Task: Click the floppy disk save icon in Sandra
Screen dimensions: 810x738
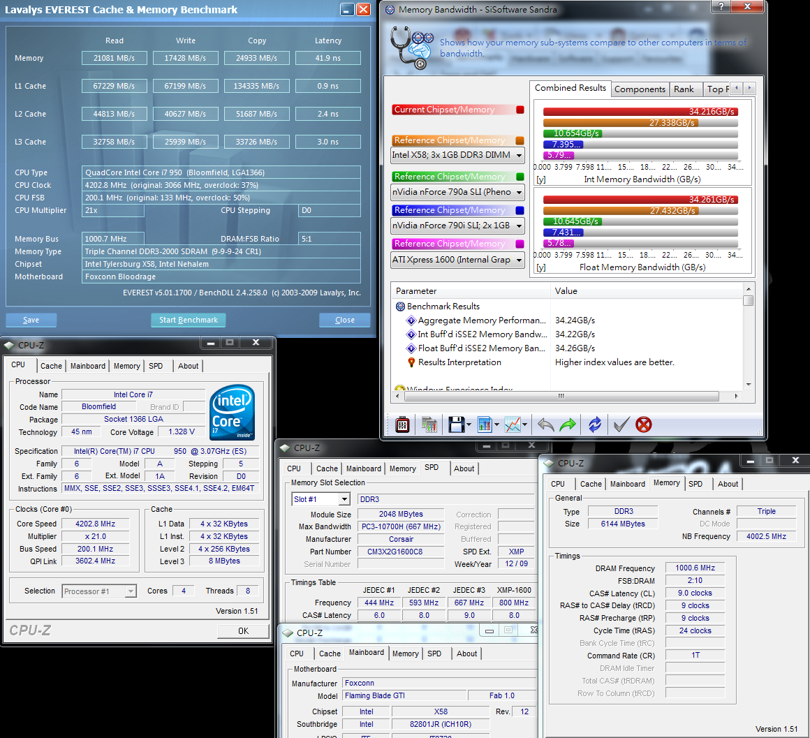Action: [x=456, y=425]
